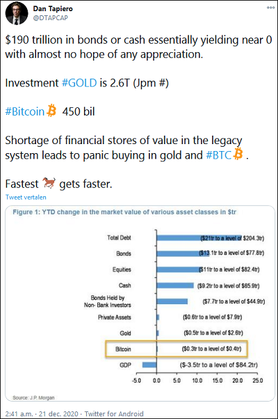Click the Bitcoin emoji after #Bitcoin hashtag
Image resolution: width=278 pixels, height=419 pixels.
51,111
